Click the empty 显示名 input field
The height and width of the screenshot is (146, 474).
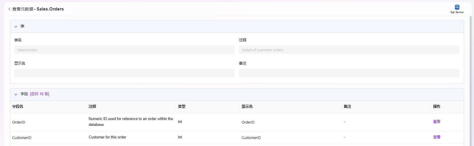point(125,73)
